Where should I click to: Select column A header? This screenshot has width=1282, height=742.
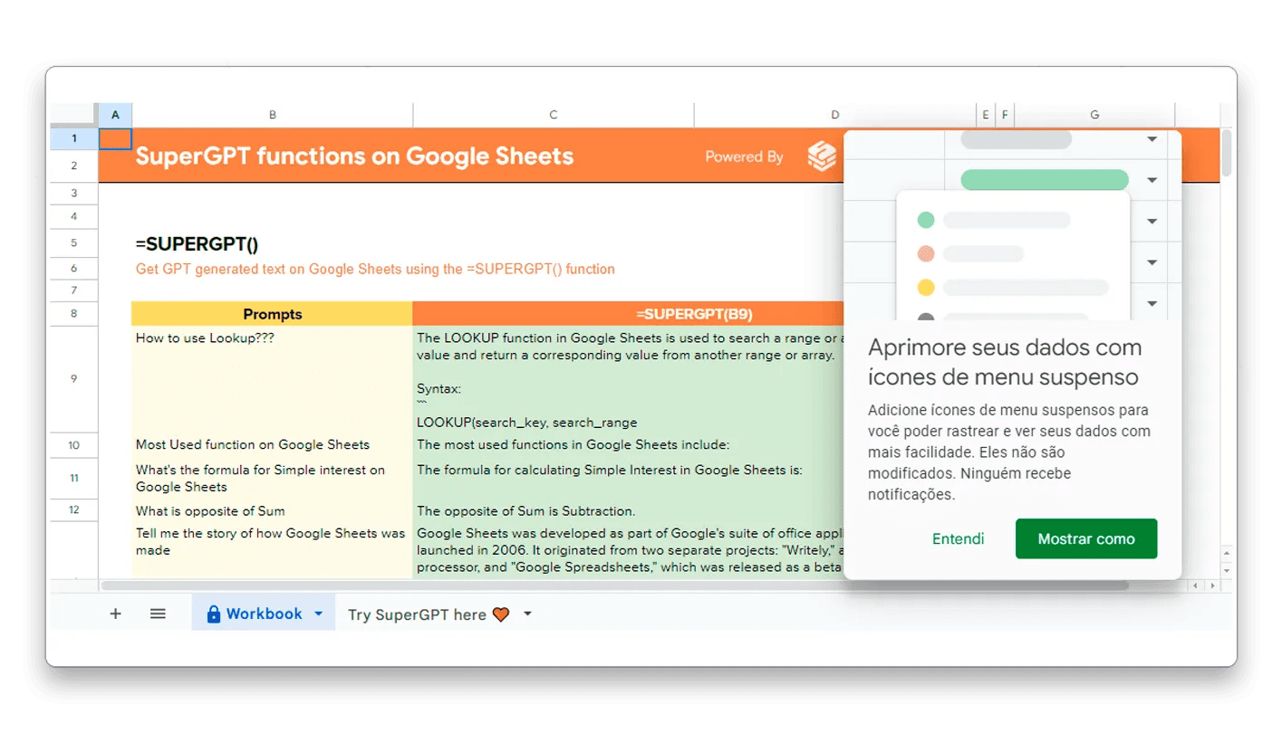coord(115,115)
